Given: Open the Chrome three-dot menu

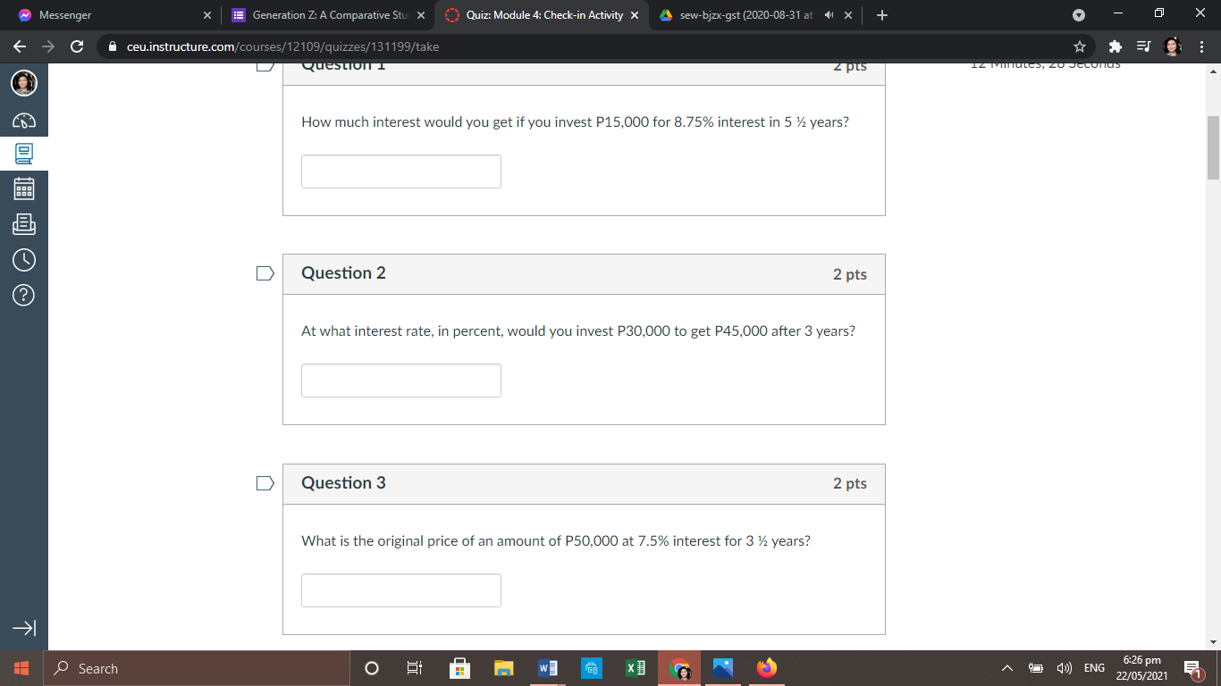Looking at the screenshot, I should 1201,46.
